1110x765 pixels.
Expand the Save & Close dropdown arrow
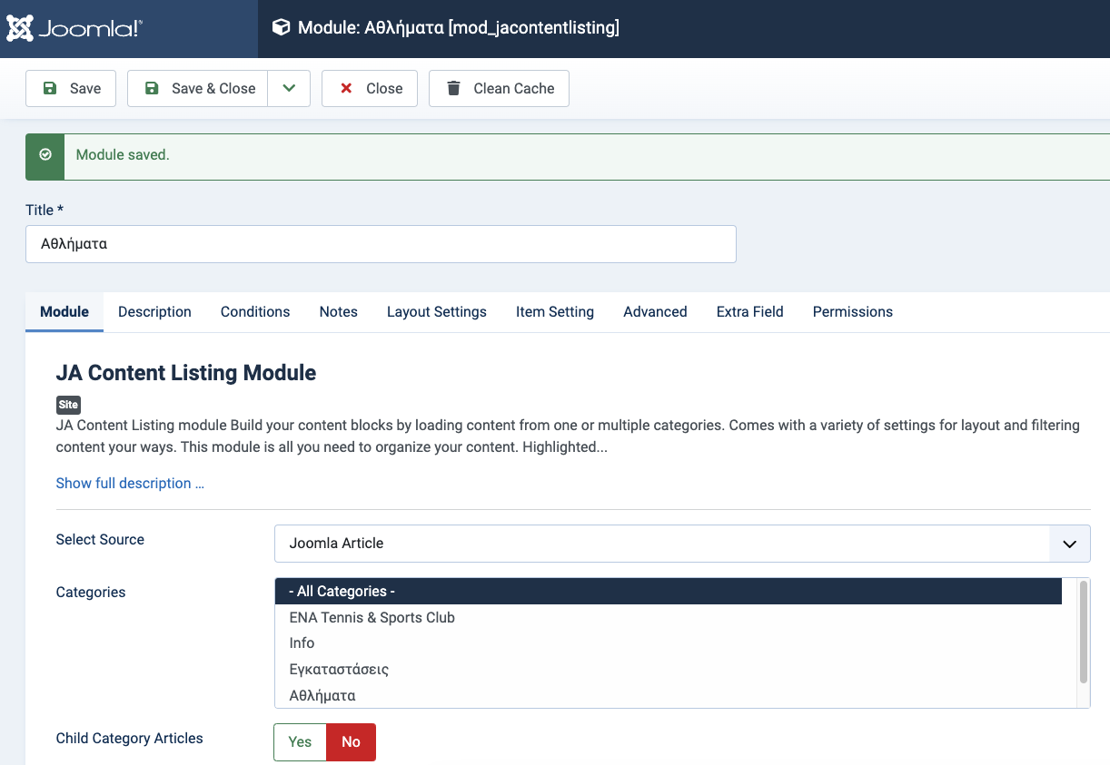pyautogui.click(x=289, y=89)
